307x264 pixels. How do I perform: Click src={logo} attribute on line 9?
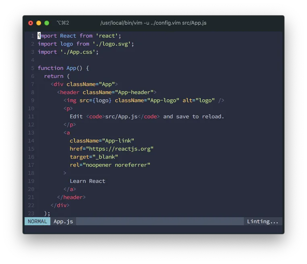(x=95, y=101)
